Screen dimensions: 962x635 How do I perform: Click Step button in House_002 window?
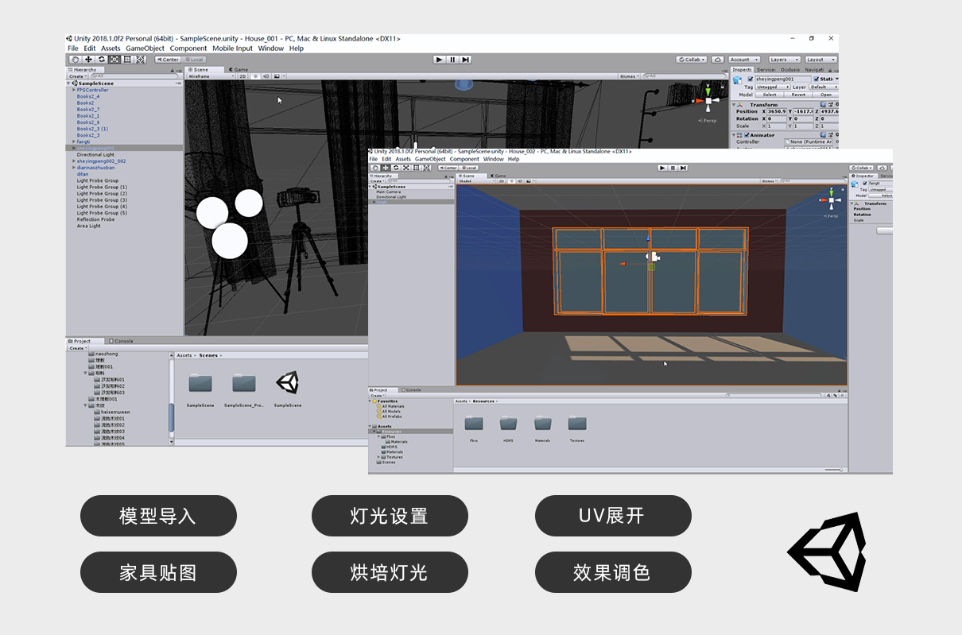point(683,168)
